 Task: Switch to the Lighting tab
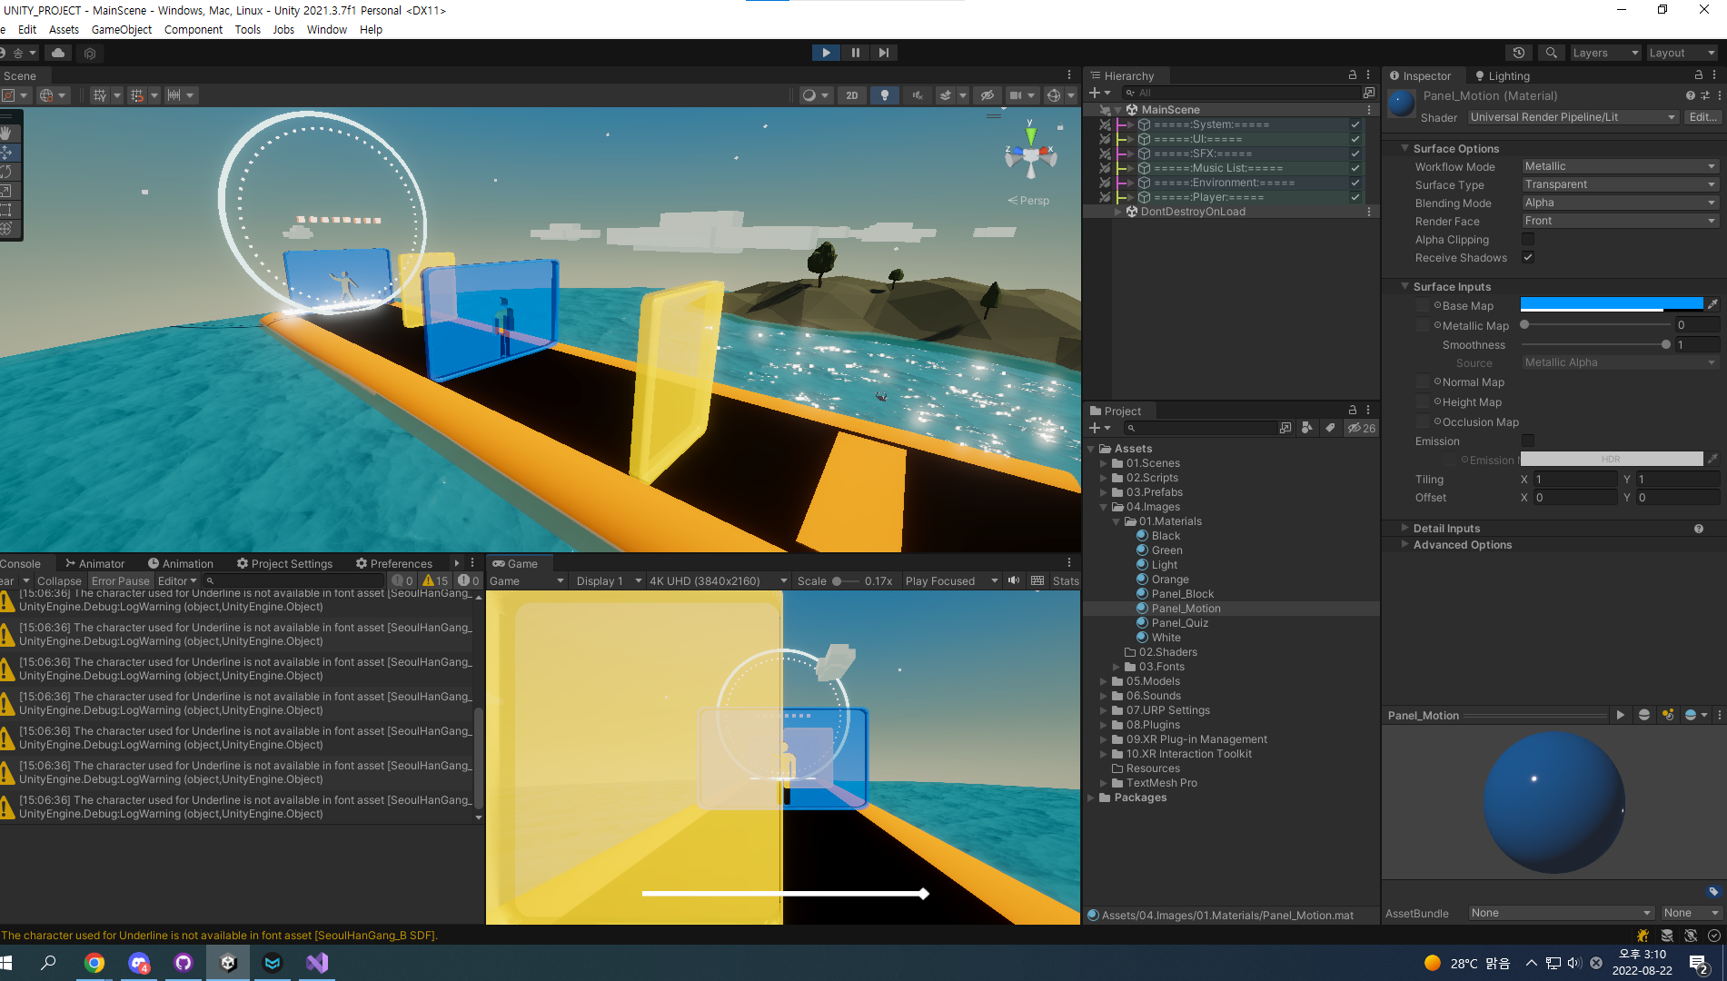[x=1502, y=75]
